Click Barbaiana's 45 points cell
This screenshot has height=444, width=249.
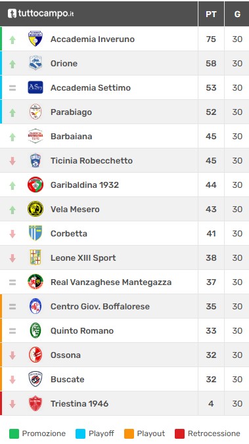coord(211,136)
